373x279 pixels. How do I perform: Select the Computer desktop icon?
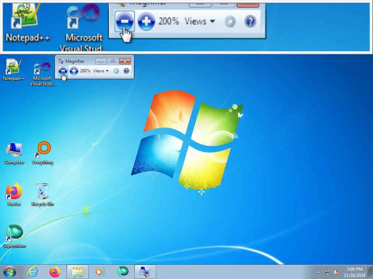pyautogui.click(x=14, y=154)
